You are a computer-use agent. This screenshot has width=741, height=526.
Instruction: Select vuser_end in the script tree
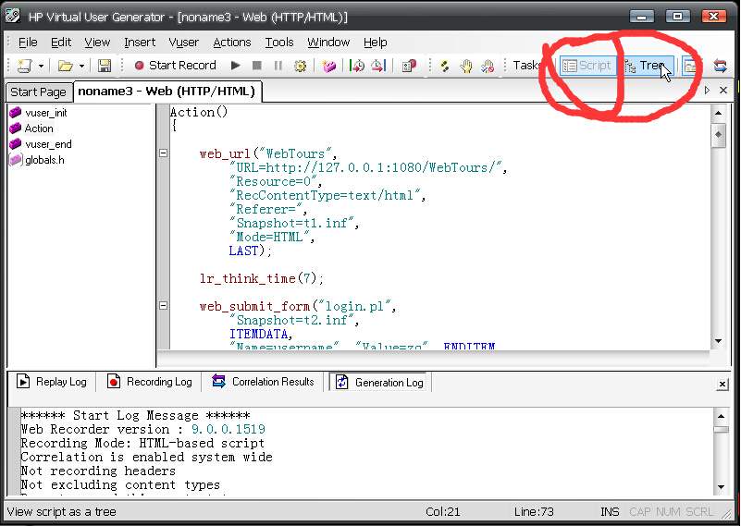[x=48, y=144]
